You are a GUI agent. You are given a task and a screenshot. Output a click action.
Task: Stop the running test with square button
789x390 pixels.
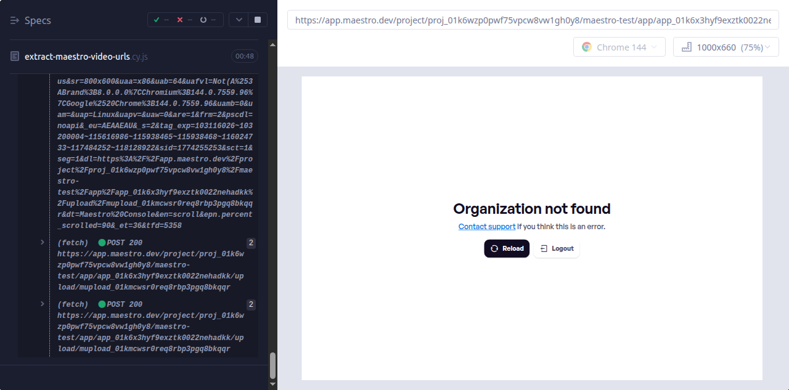[x=257, y=20]
